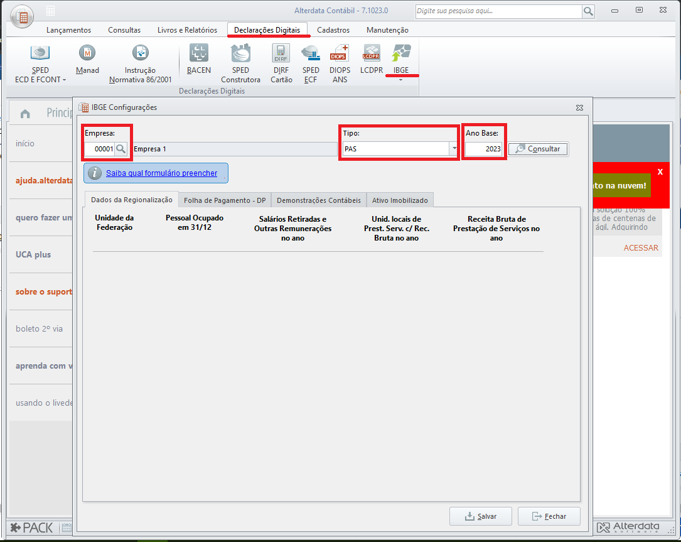Switch to the Consultas ribbon tab

(x=124, y=30)
